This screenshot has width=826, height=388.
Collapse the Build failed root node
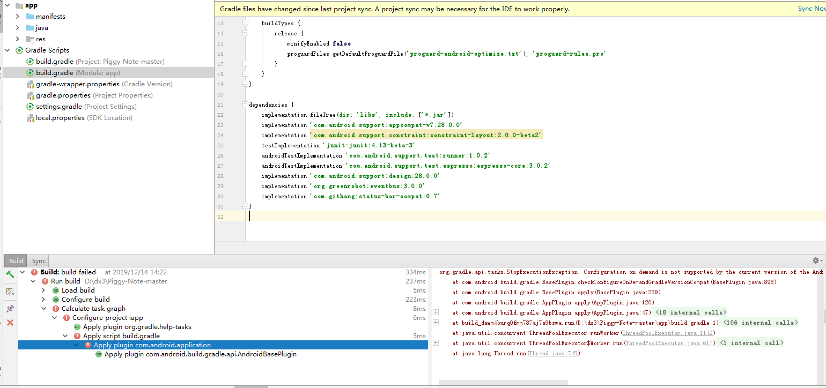pyautogui.click(x=23, y=272)
